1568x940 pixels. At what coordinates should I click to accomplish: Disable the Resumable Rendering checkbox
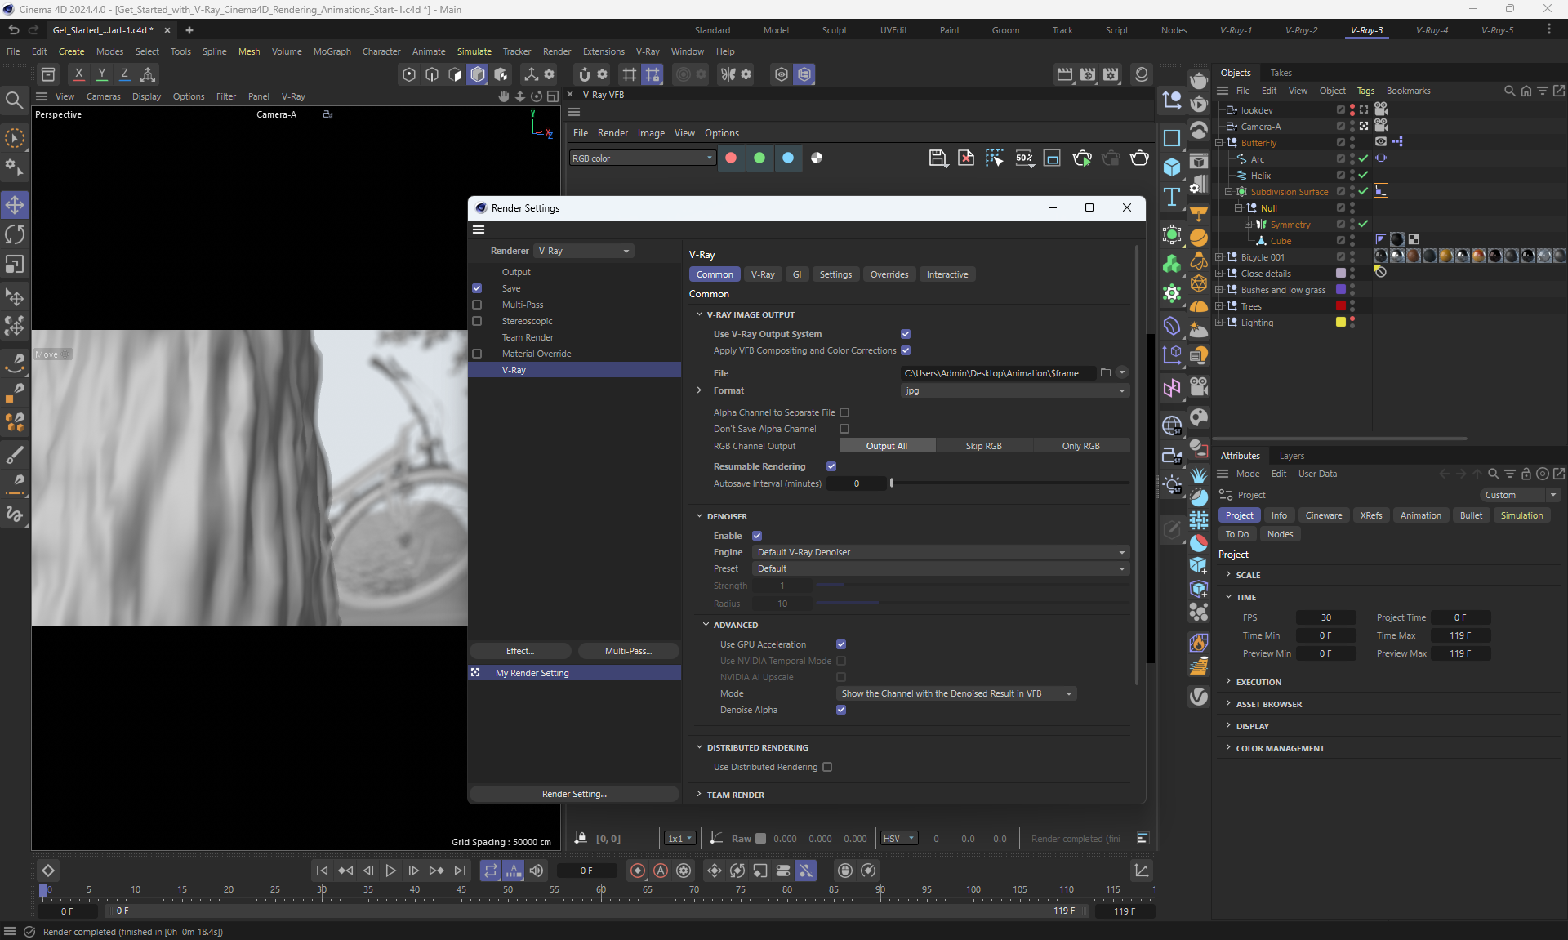(831, 466)
